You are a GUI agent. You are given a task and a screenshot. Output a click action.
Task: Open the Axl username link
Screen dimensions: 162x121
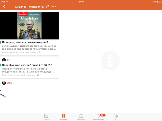tap(8, 60)
